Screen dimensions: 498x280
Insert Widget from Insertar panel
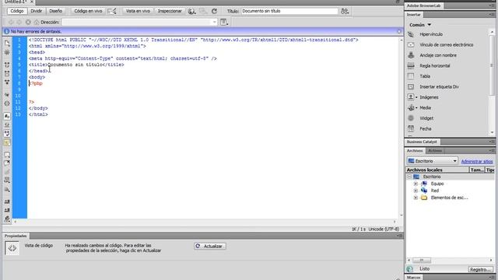pos(426,118)
